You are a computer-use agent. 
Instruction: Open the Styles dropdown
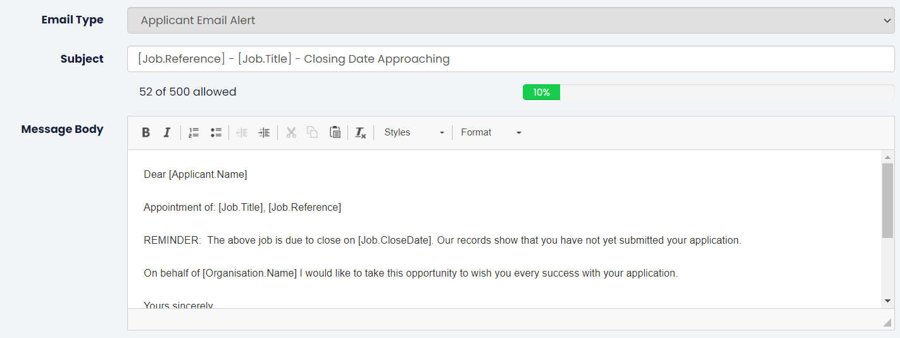[414, 132]
